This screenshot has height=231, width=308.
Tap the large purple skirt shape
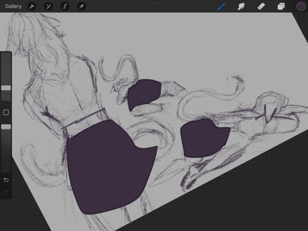coord(110,167)
